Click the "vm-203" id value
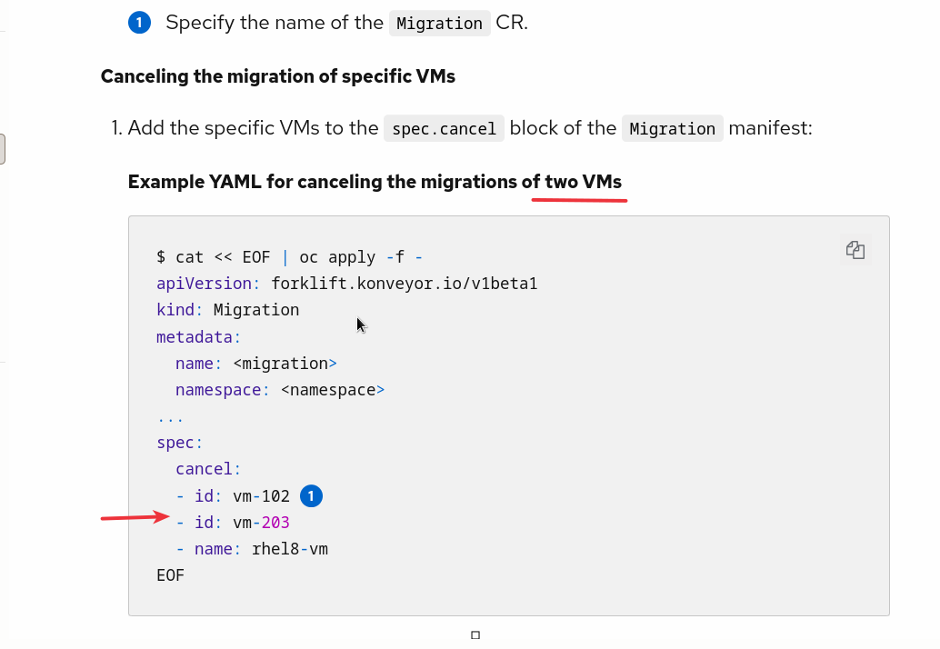 click(261, 523)
